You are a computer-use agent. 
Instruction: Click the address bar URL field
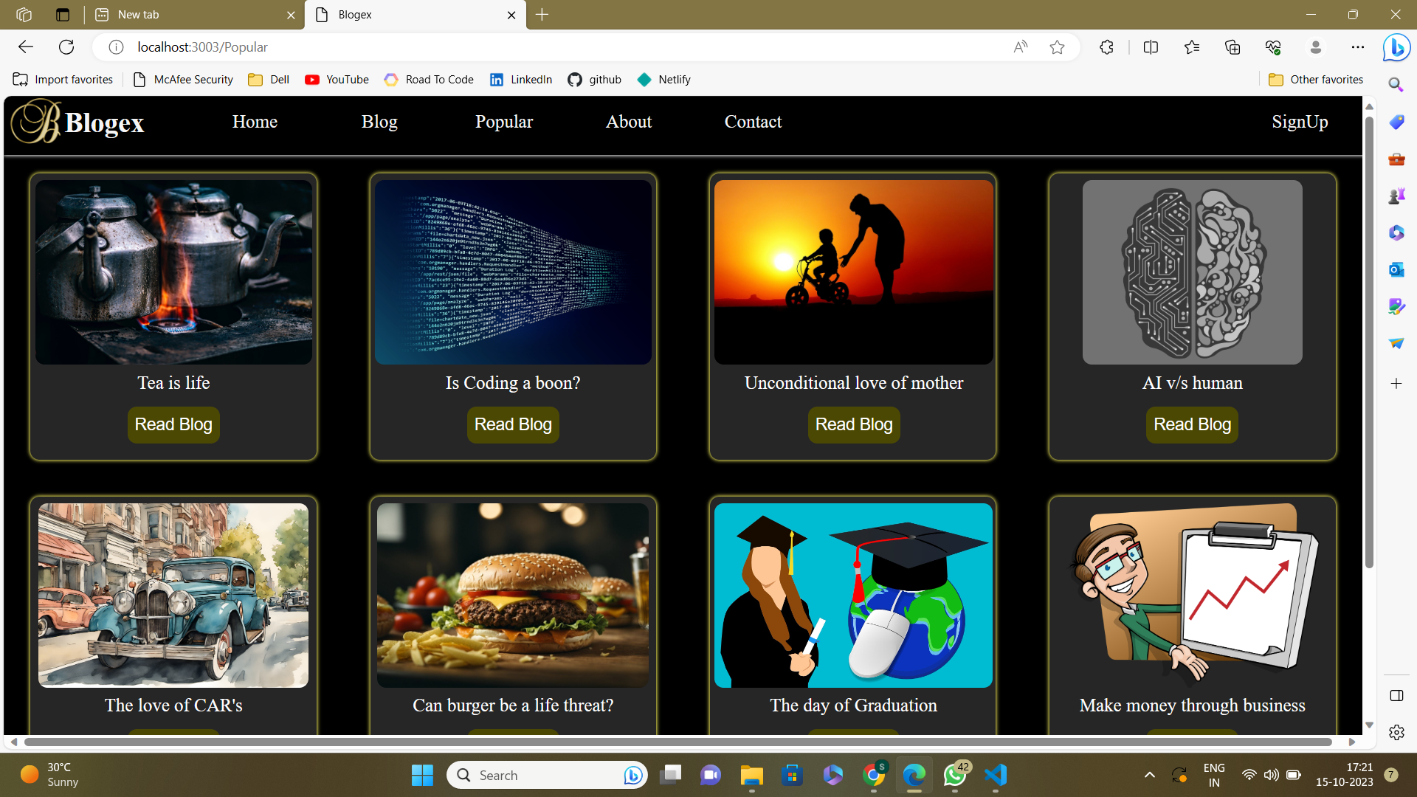tap(517, 47)
